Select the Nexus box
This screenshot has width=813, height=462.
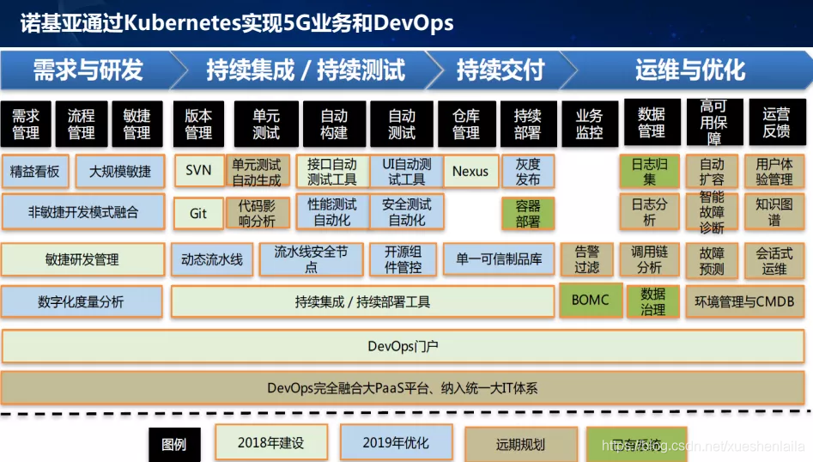coord(470,171)
